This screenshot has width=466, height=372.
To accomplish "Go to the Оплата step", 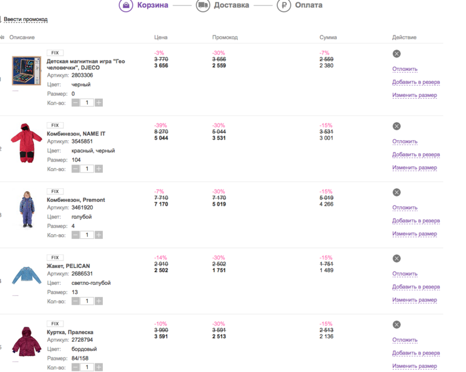I will (309, 5).
